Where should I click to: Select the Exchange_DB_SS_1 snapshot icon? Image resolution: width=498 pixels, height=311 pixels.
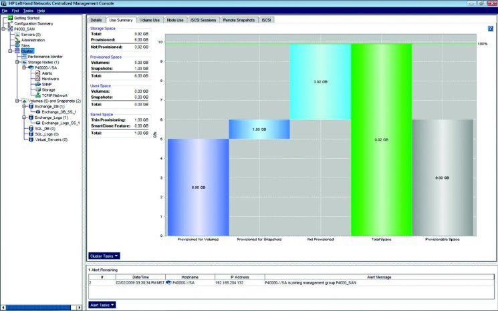point(38,112)
